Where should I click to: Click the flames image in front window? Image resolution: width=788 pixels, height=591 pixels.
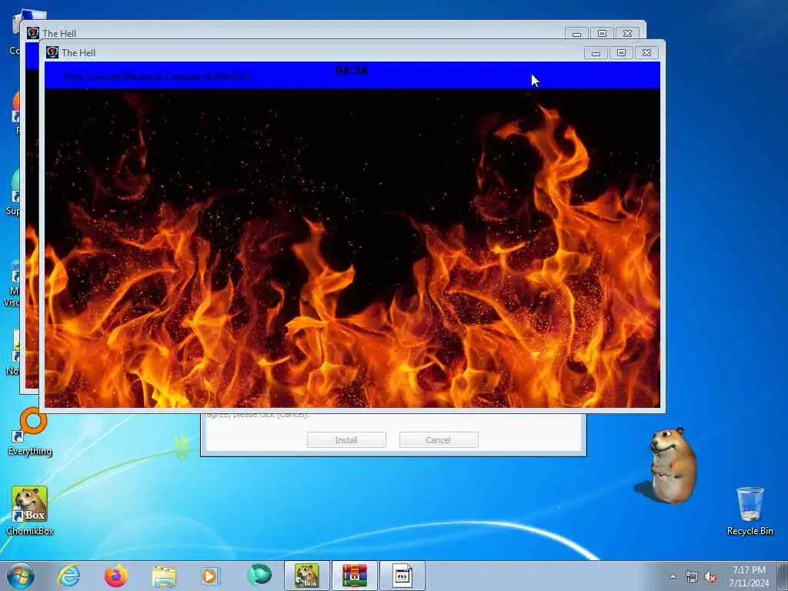pos(352,249)
